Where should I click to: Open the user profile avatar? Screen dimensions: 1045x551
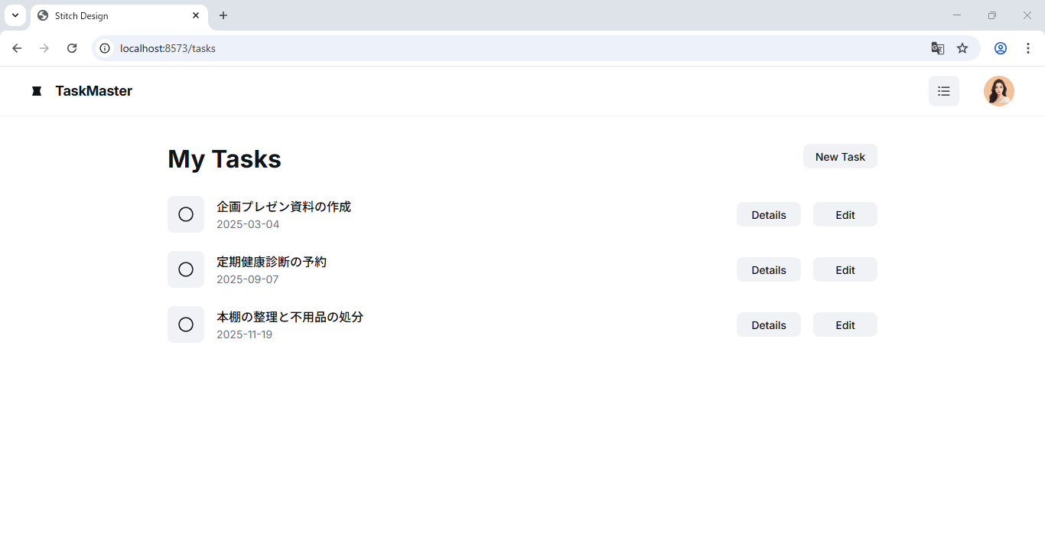(999, 91)
